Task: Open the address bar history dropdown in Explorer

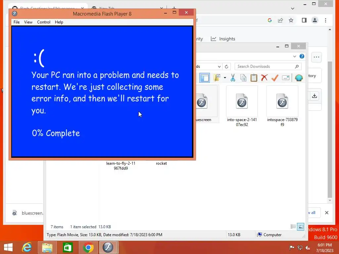Action: tap(219, 66)
